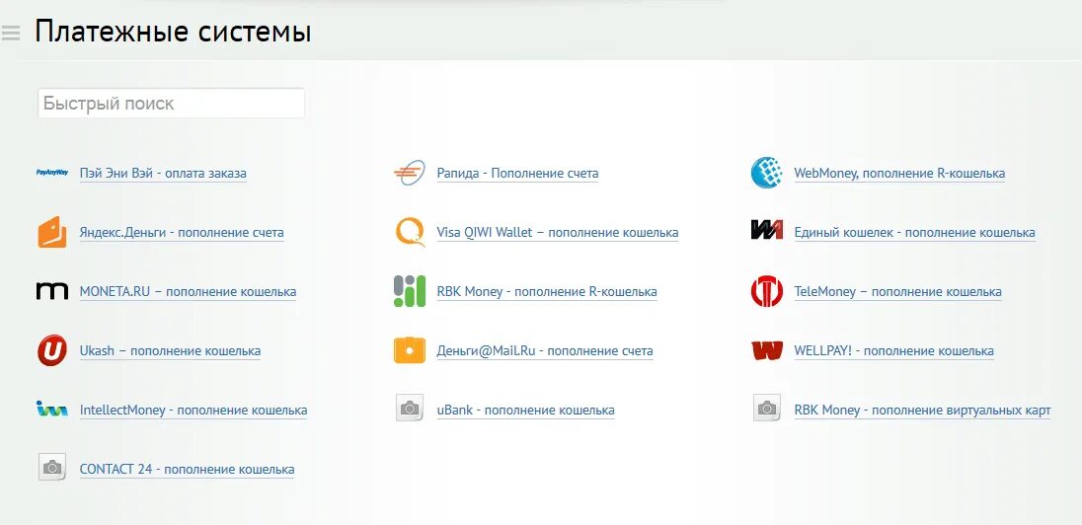The height and width of the screenshot is (525, 1082).
Task: Click the green RBK Money logo icon
Action: tap(409, 291)
